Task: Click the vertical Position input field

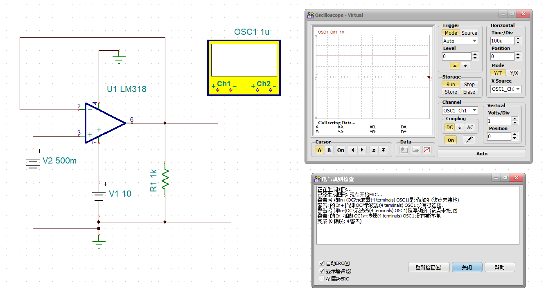Action: click(x=499, y=137)
